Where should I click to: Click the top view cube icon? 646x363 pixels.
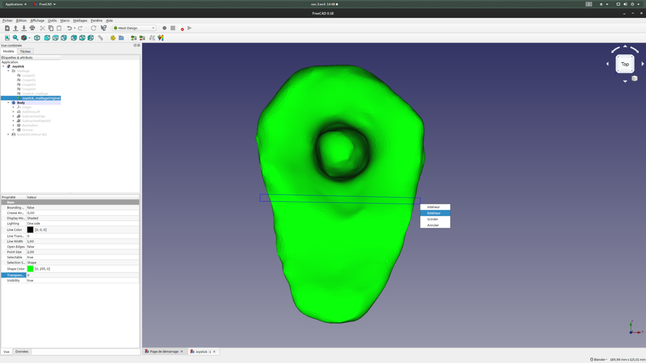tap(56, 38)
